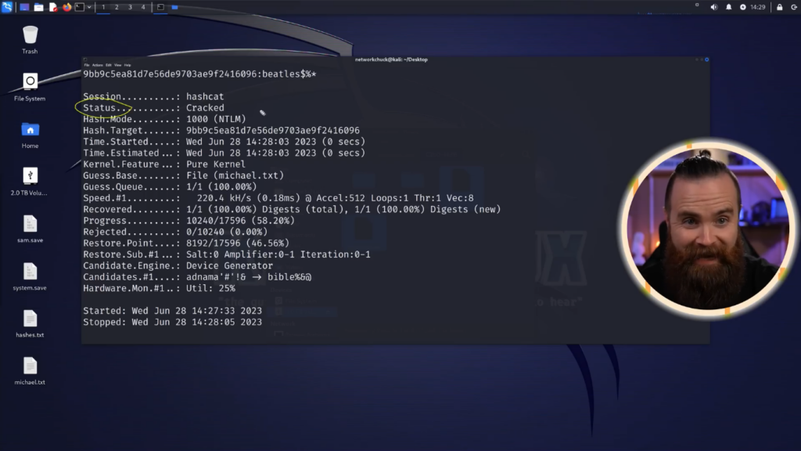Screen dimensions: 801x451
Task: Click the Hash.Target value line
Action: click(221, 131)
